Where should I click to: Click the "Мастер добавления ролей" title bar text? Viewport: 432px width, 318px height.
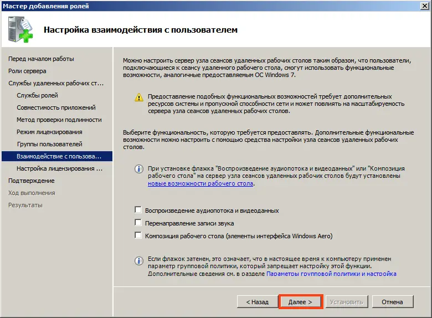click(x=46, y=6)
